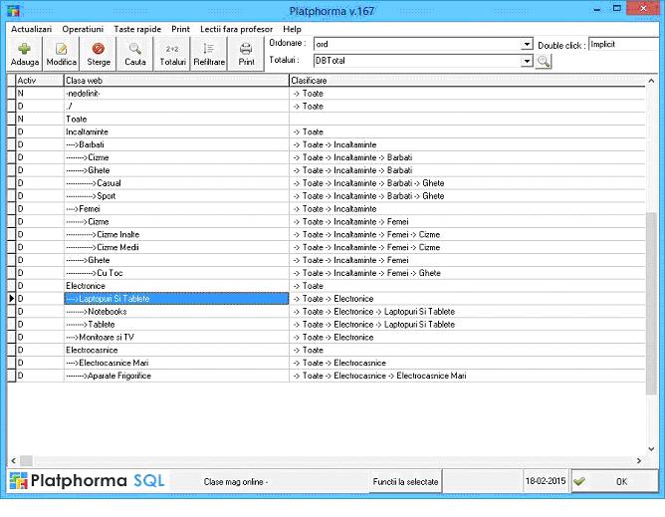Open the Operatiuni menu
The height and width of the screenshot is (517, 665).
(83, 30)
